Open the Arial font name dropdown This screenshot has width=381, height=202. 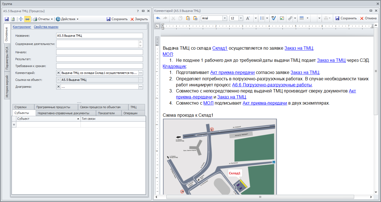(224, 18)
